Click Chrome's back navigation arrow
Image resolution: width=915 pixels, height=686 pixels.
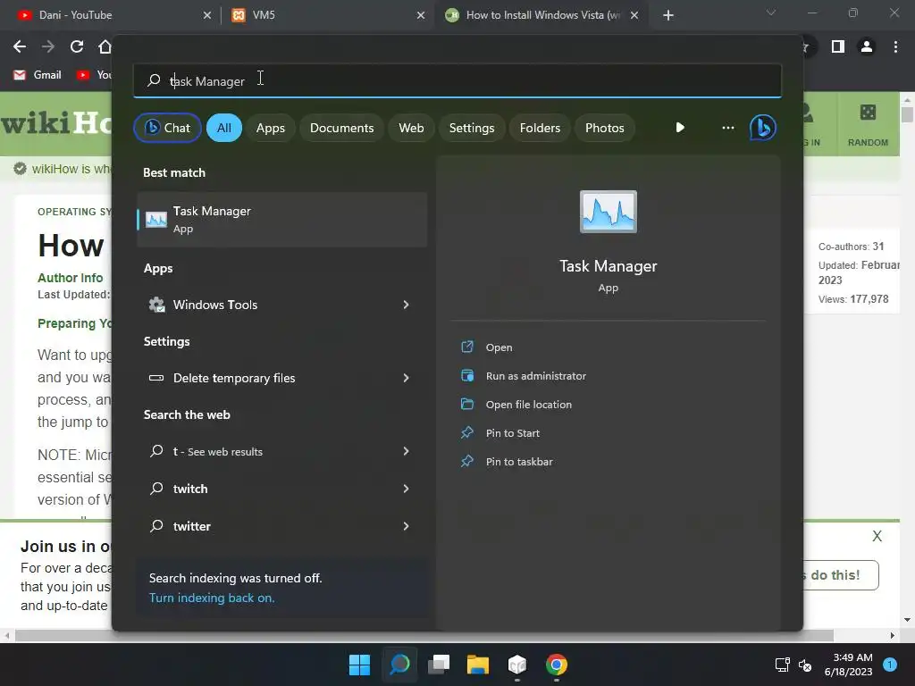coord(20,46)
